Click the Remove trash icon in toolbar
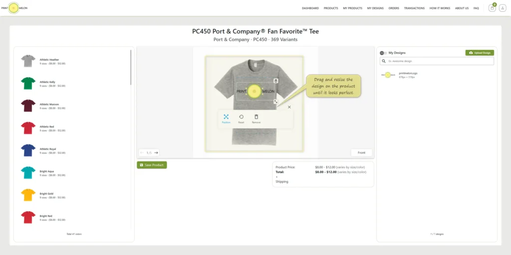The image size is (511, 255). pos(256,117)
